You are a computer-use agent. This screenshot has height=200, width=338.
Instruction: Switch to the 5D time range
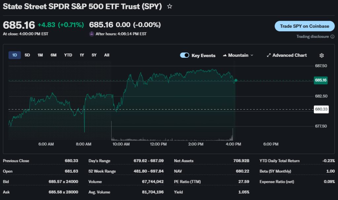click(x=27, y=55)
